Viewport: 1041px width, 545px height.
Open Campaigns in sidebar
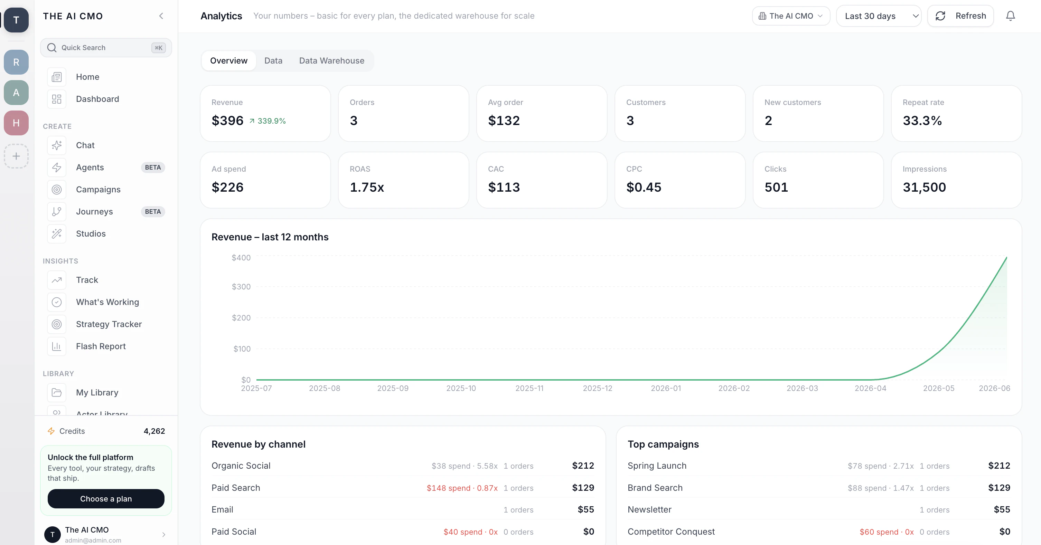click(x=98, y=189)
